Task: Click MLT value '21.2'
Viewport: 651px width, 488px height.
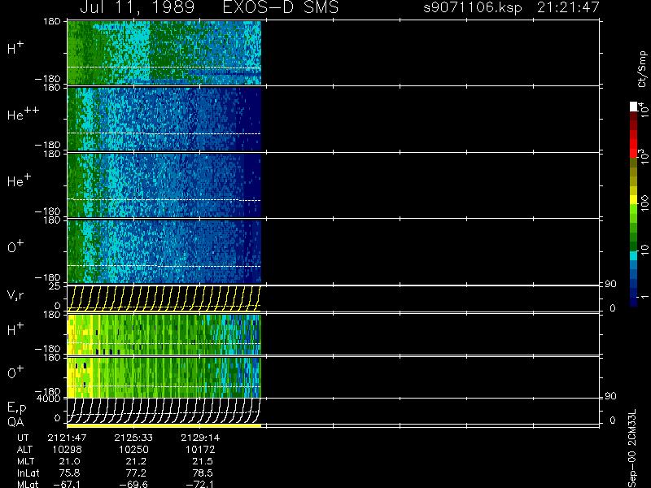Action: pos(135,461)
